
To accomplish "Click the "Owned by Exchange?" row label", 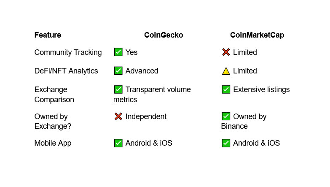I will (52, 121).
